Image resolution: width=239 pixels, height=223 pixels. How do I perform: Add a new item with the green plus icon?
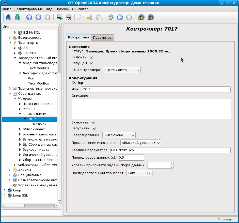pos(60,18)
